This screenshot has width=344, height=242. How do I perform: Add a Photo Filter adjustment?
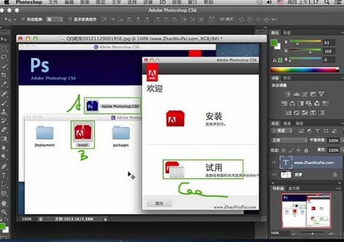pos(309,103)
